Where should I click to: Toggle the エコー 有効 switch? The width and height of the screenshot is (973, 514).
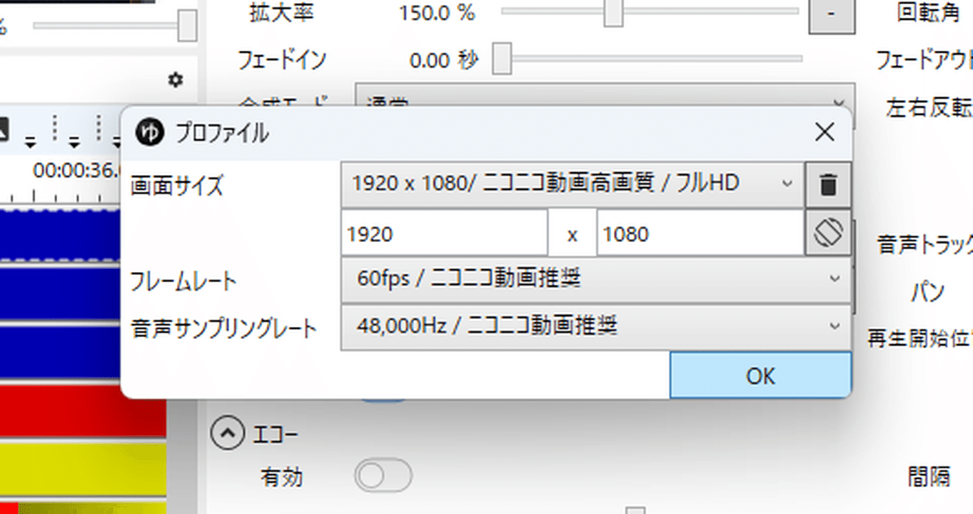(383, 476)
